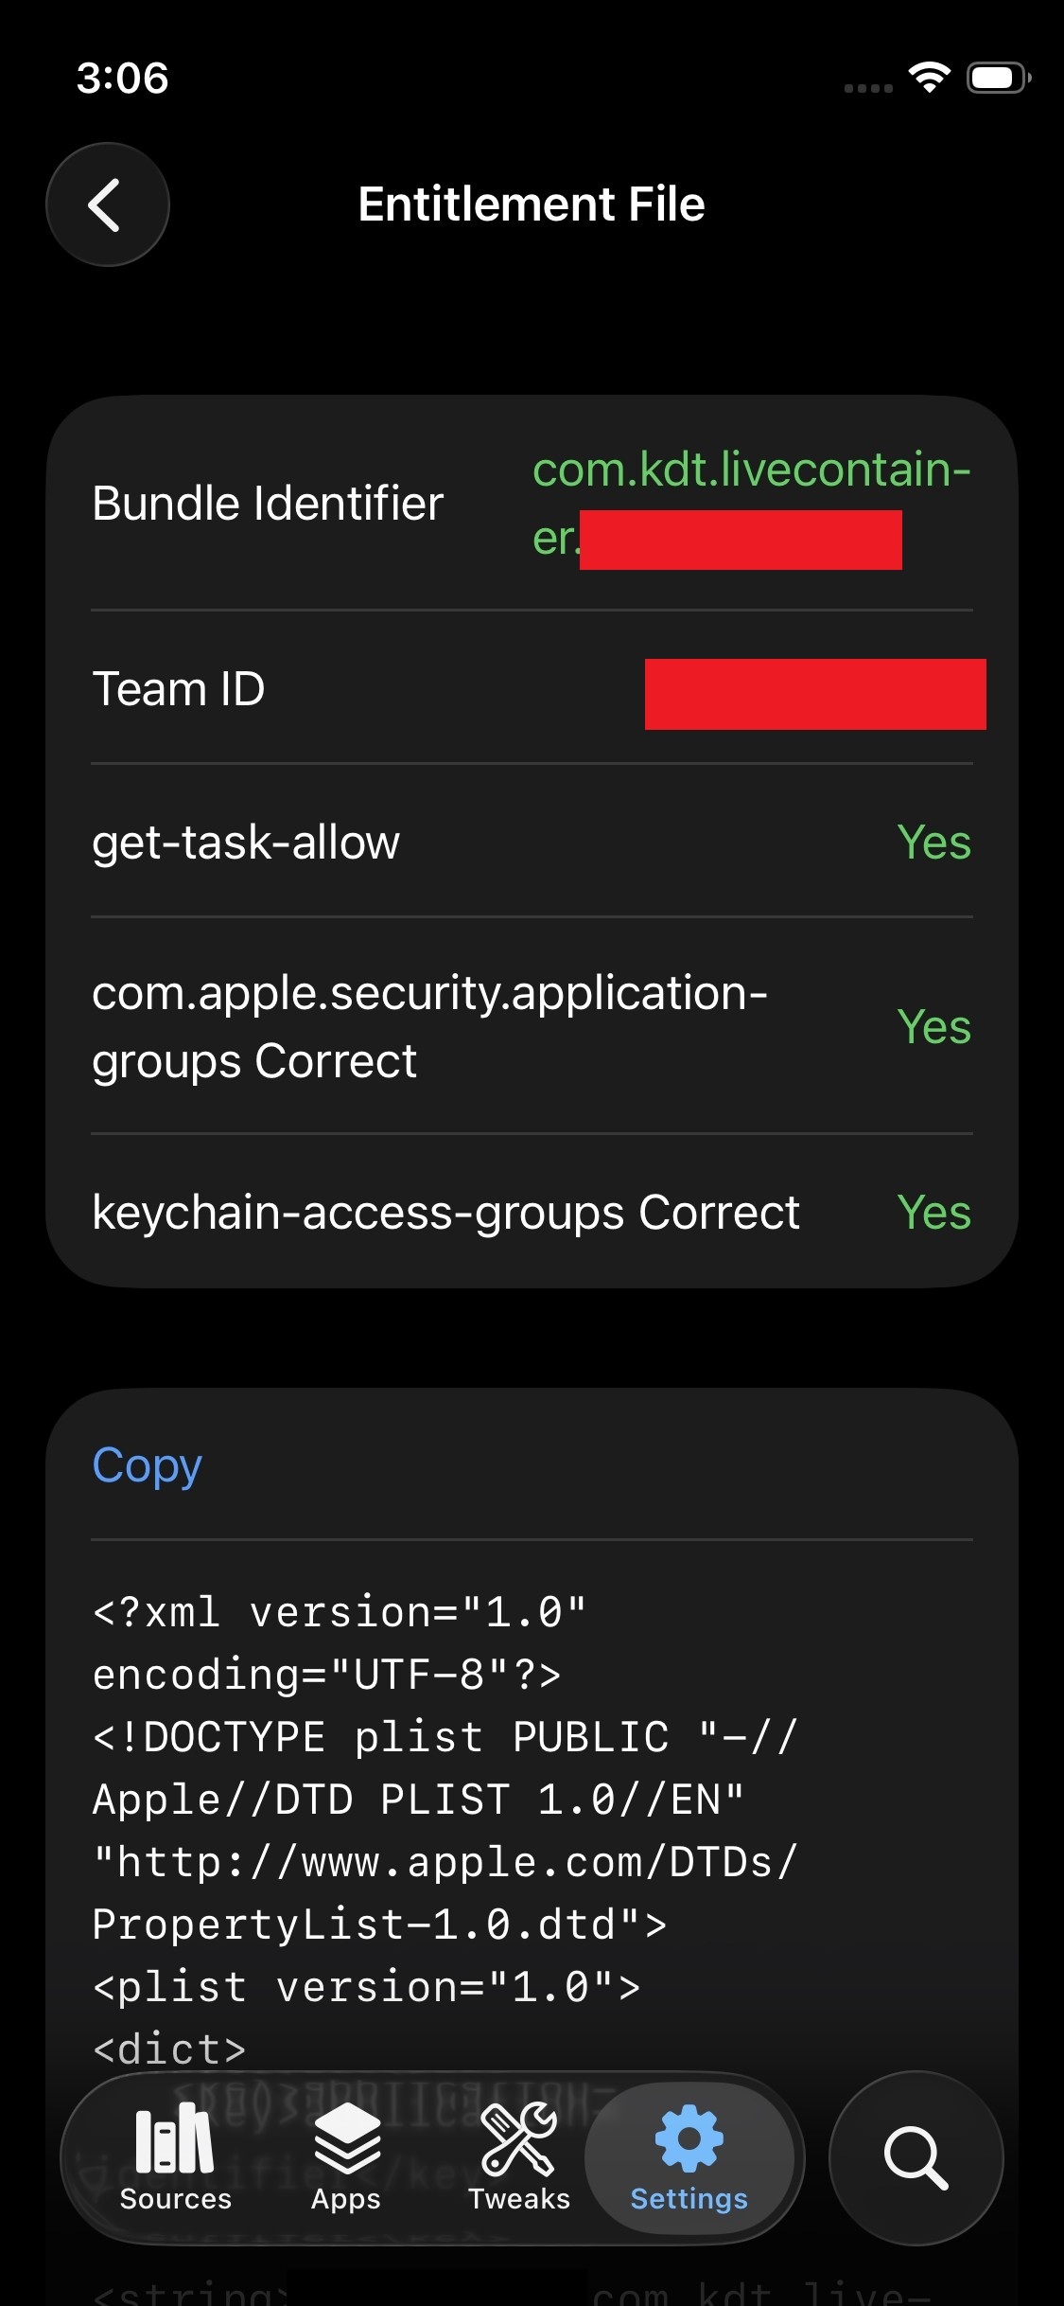Tap the Wi-Fi icon in the status bar
The height and width of the screenshot is (2306, 1064).
[928, 80]
